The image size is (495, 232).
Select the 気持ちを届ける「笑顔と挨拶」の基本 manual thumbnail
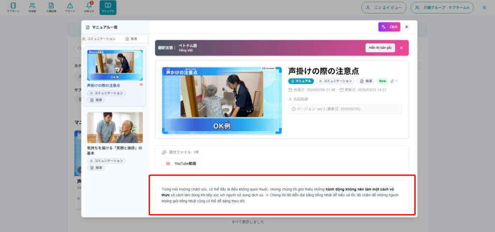click(x=115, y=128)
